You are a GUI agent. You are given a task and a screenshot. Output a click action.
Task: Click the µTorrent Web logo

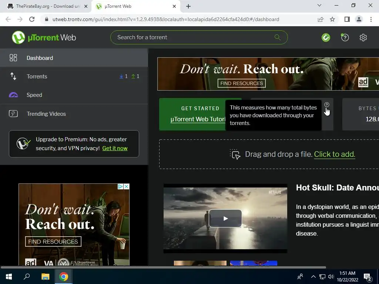pos(44,37)
